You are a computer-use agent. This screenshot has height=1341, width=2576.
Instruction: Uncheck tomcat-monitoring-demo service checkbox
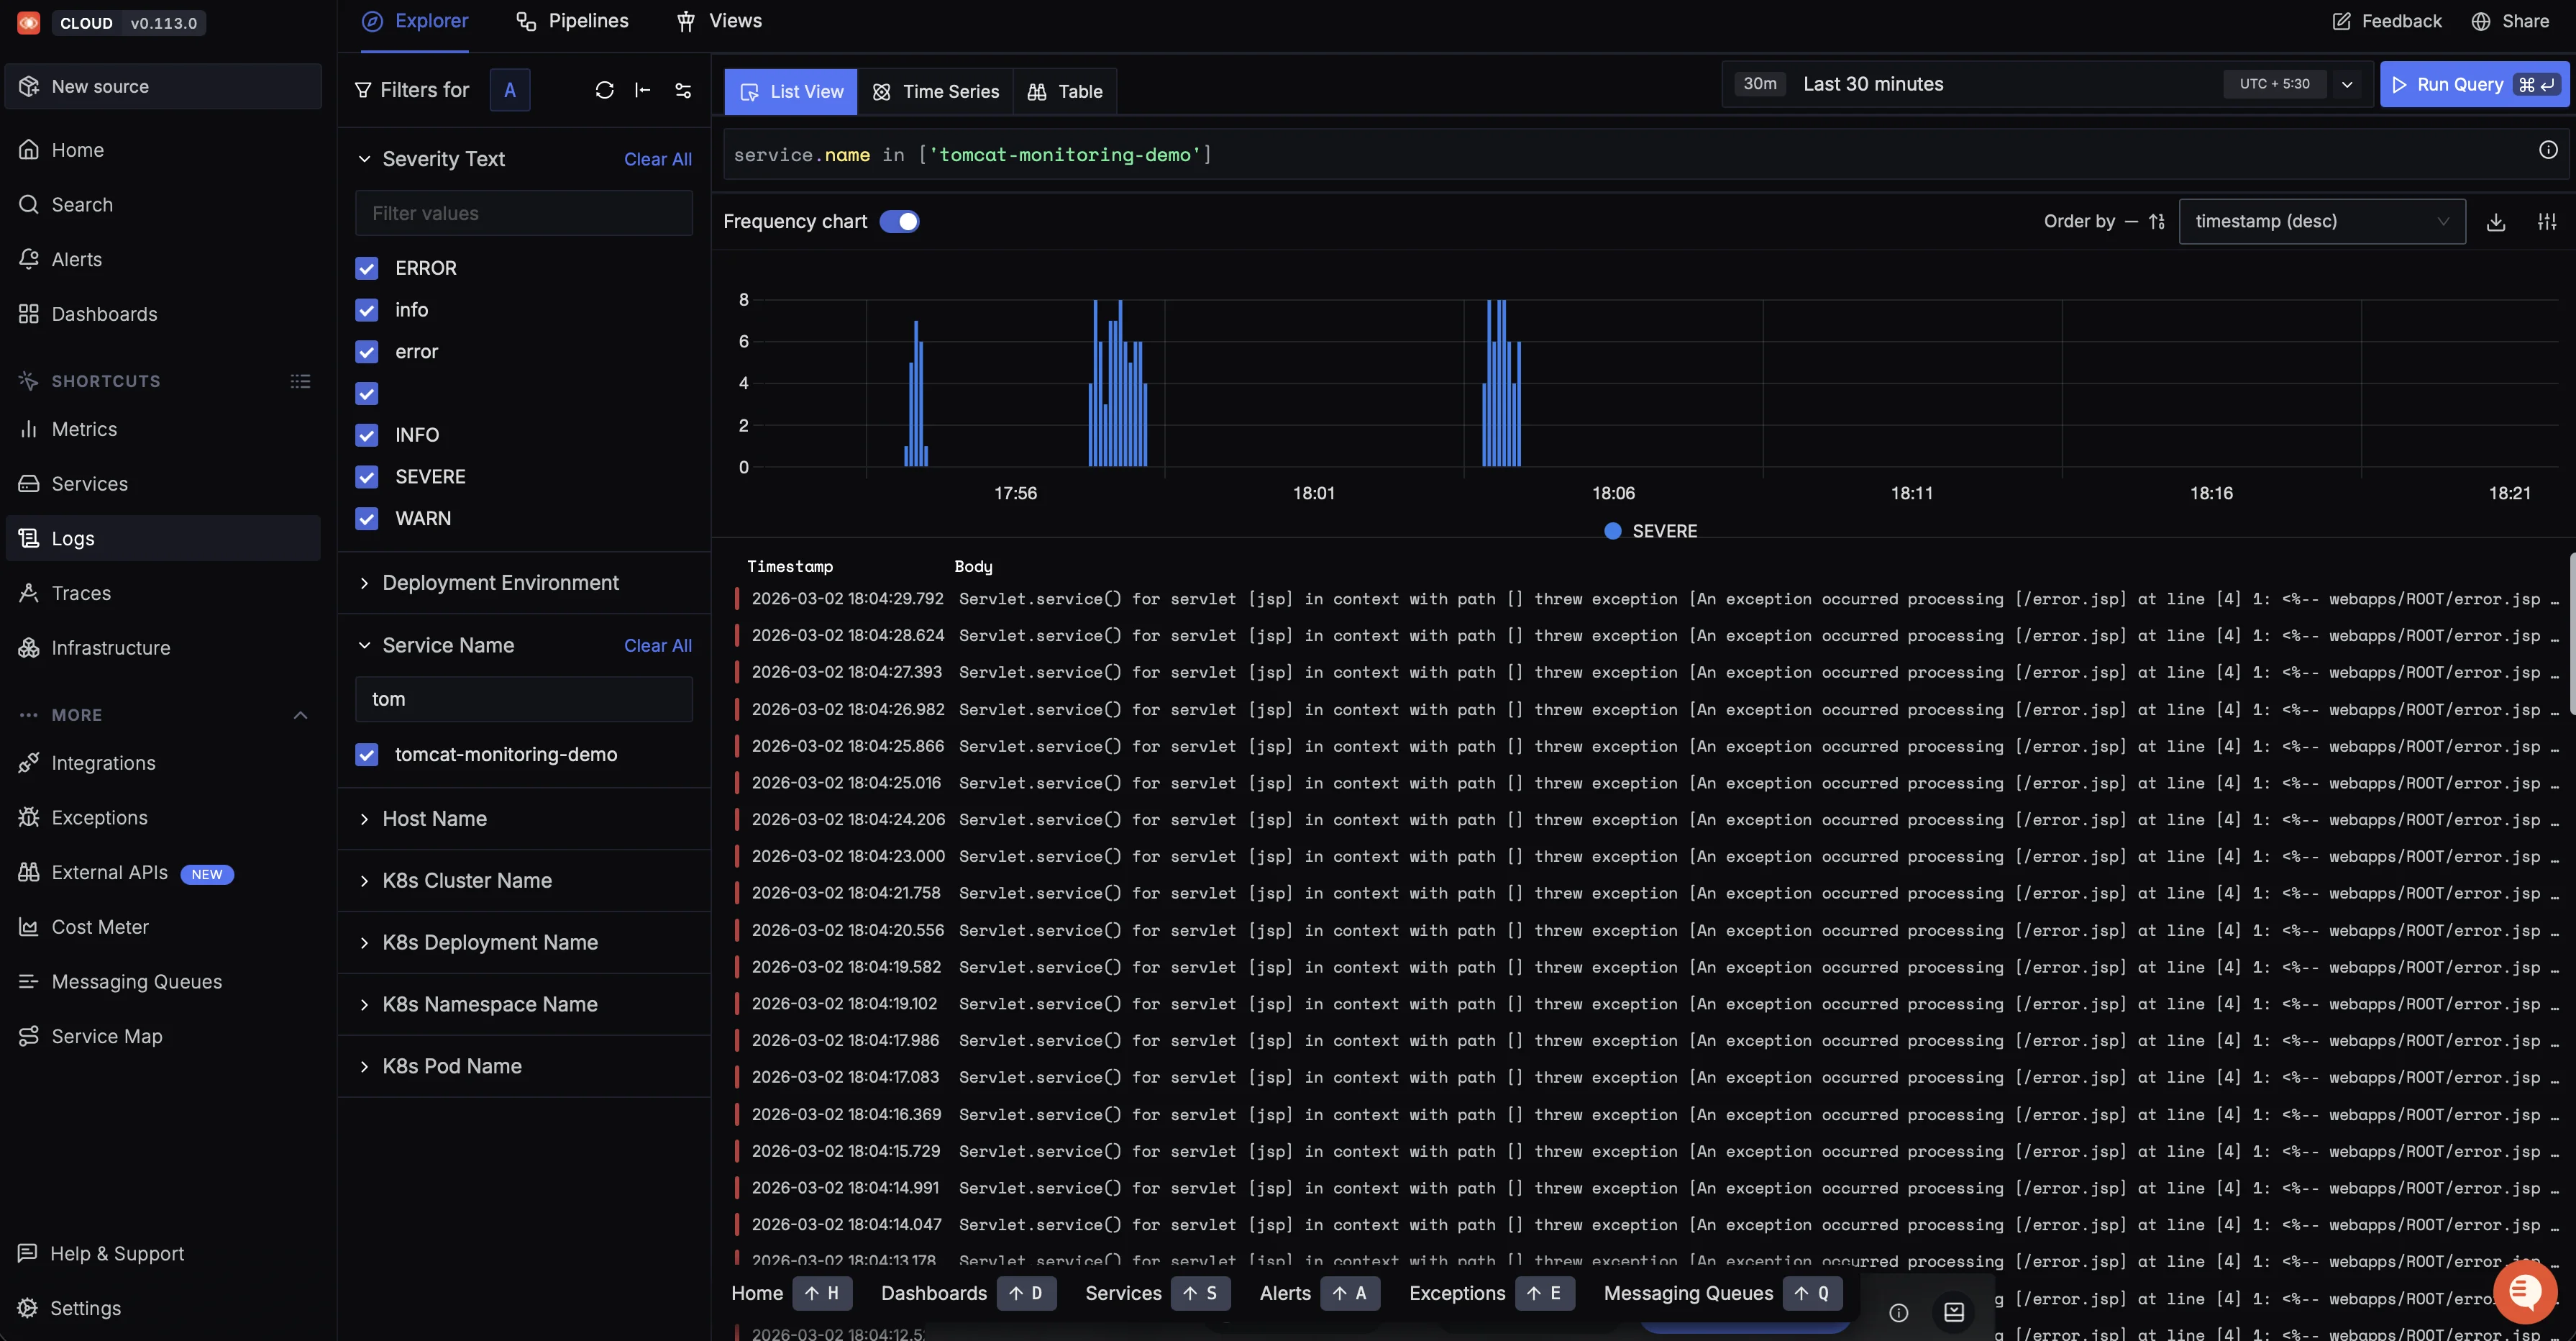click(367, 755)
